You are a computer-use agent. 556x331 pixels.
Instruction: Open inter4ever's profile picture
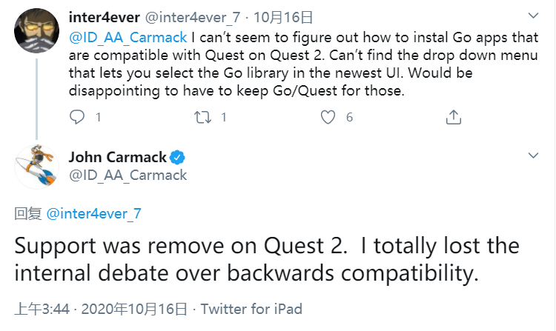tap(36, 29)
